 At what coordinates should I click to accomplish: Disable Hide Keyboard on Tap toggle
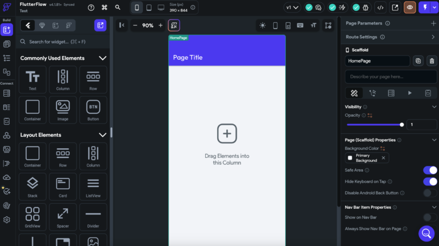click(x=429, y=181)
